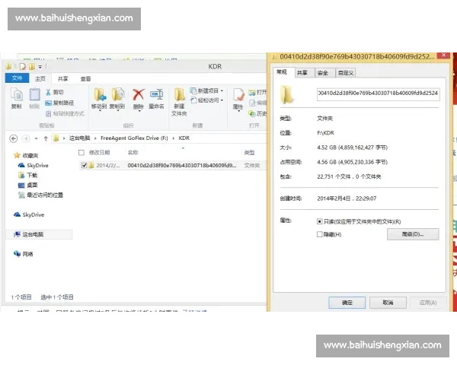Open SkyDrive under Favorites
The height and width of the screenshot is (365, 457).
(x=37, y=165)
